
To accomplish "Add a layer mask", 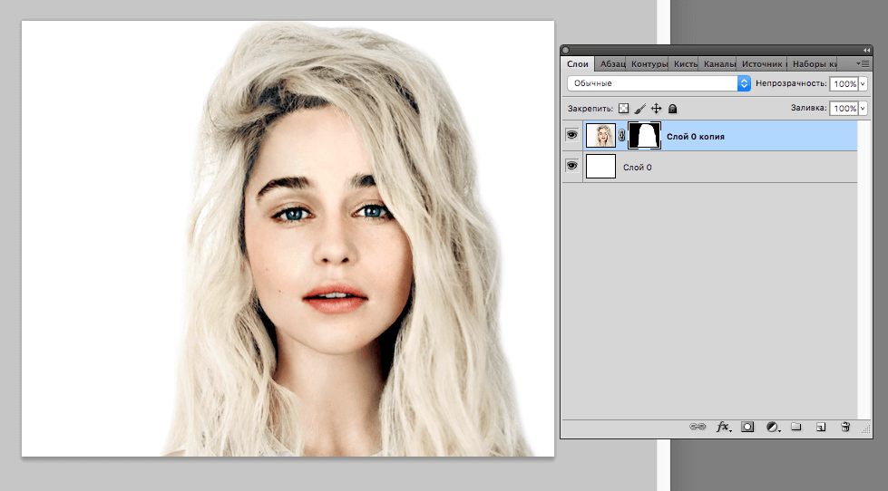I will click(747, 427).
